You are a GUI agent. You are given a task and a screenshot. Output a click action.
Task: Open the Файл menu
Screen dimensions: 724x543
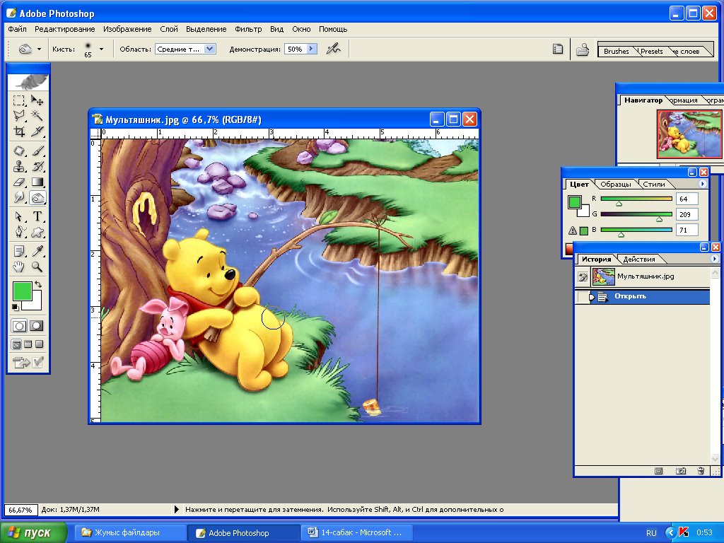[17, 29]
